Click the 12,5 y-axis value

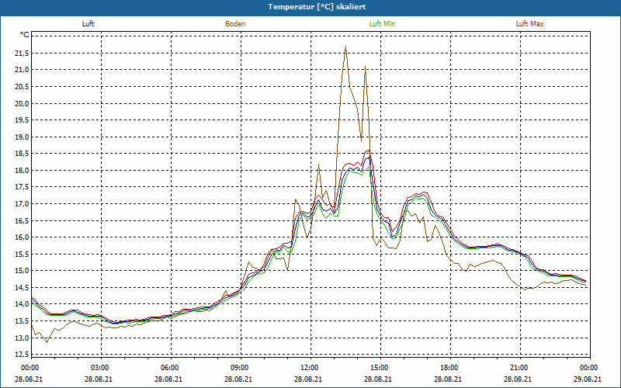click(22, 355)
